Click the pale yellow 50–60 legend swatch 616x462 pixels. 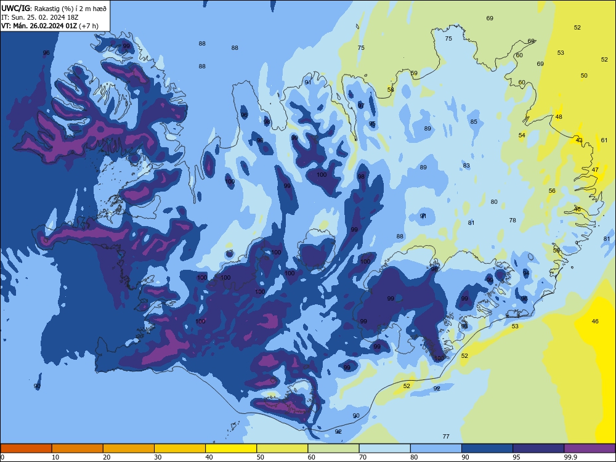[x=282, y=448]
